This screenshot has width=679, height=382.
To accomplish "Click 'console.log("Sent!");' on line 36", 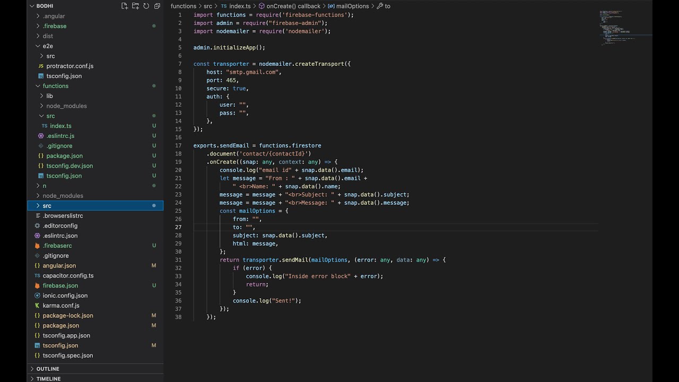I will click(x=267, y=301).
